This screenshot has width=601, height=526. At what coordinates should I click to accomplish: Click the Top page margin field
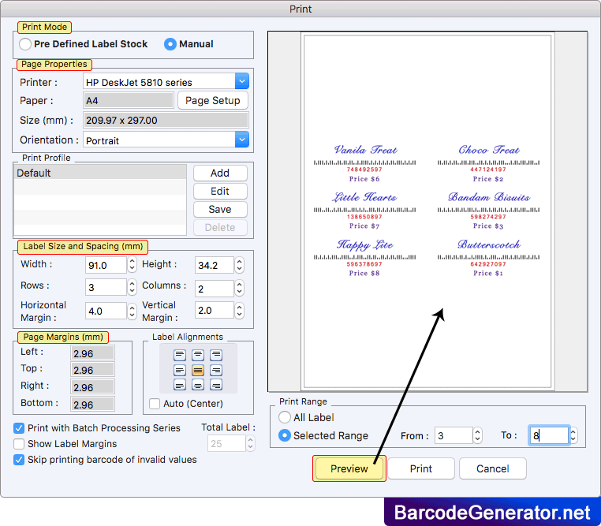pyautogui.click(x=92, y=370)
